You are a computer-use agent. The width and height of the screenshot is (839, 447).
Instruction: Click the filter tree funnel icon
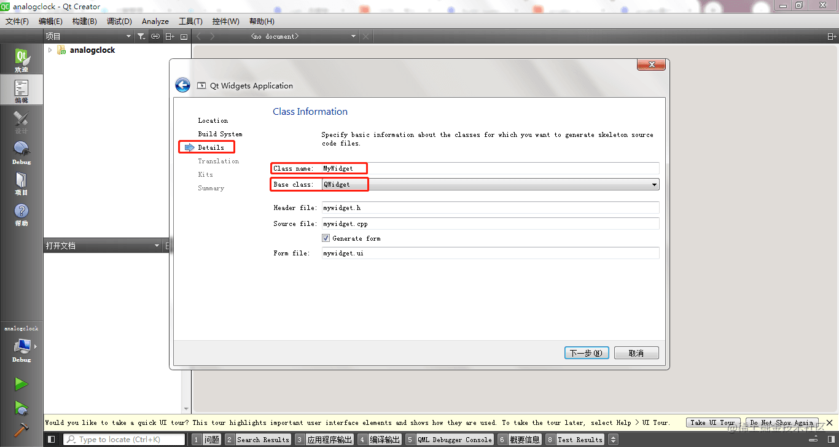[x=141, y=36]
